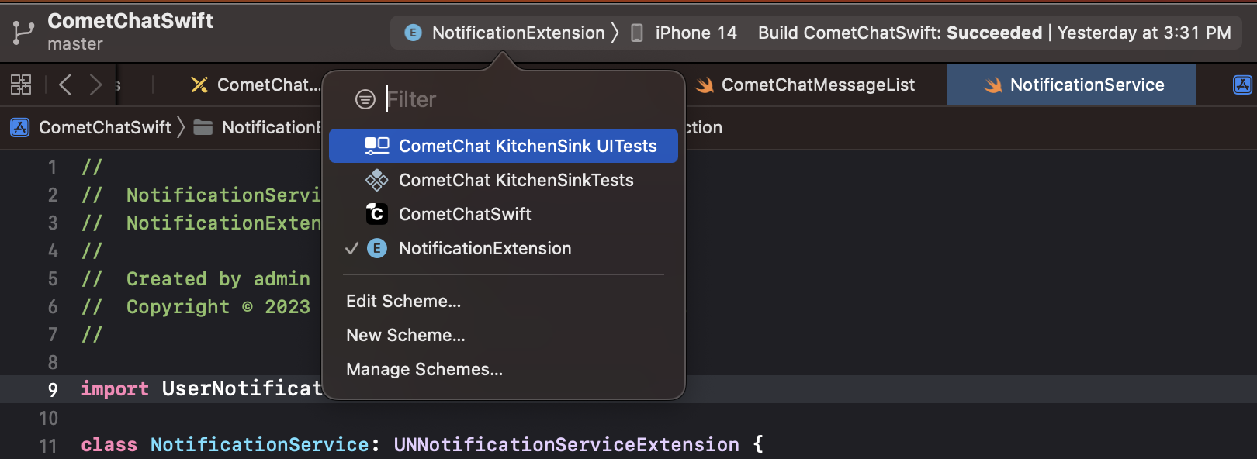Click the Edit Scheme... option

(x=403, y=301)
